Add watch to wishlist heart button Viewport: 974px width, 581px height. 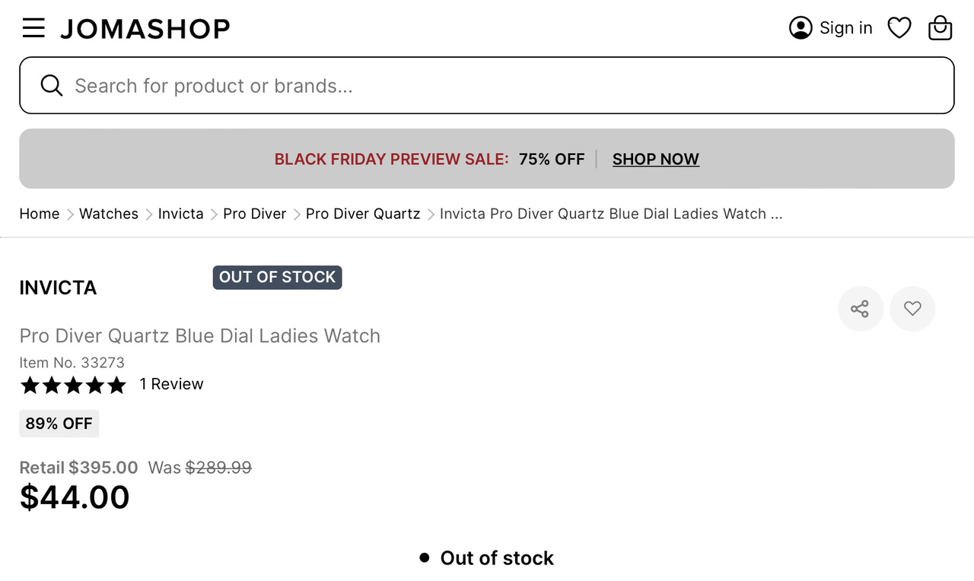click(x=912, y=309)
